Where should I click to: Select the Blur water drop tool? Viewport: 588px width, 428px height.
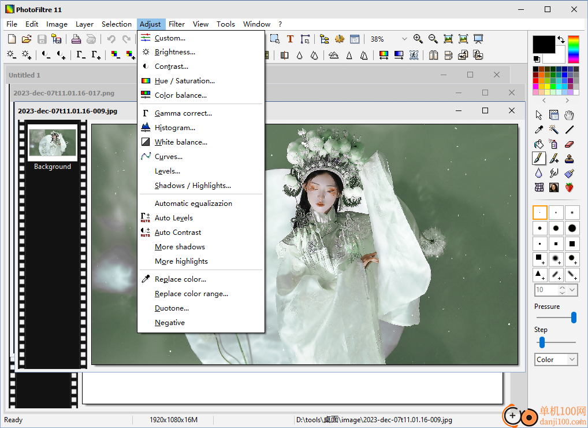click(539, 173)
